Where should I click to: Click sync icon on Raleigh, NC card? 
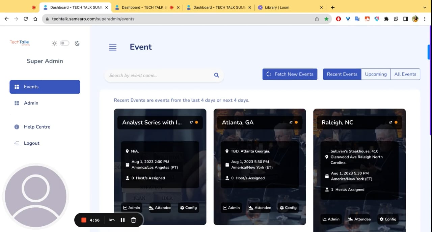[x=391, y=122]
